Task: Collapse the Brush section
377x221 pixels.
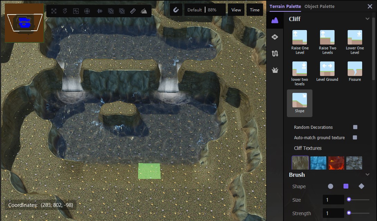Action: click(x=367, y=175)
